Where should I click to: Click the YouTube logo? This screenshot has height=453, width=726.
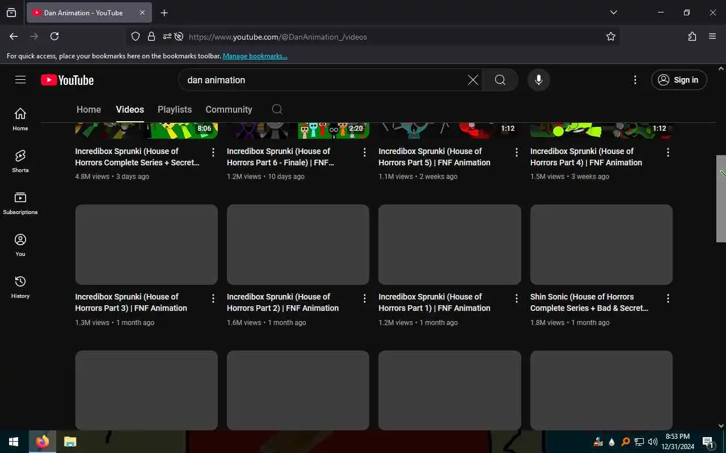coord(67,80)
